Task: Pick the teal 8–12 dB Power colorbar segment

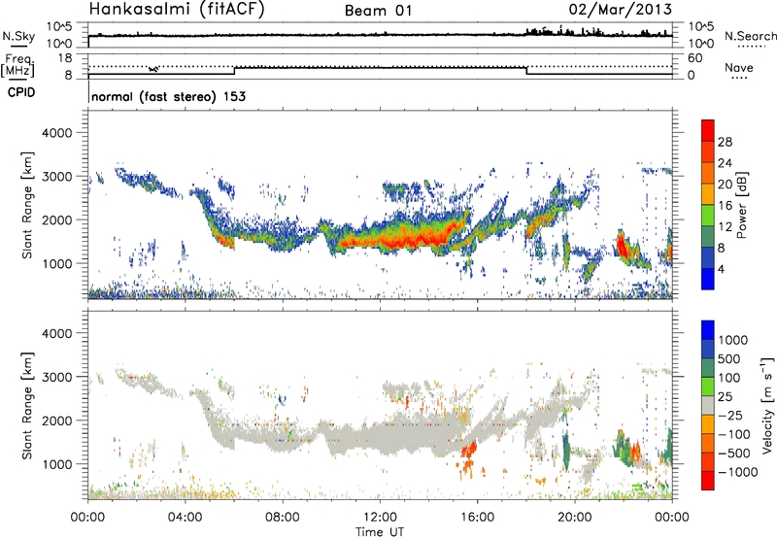Action: [708, 237]
